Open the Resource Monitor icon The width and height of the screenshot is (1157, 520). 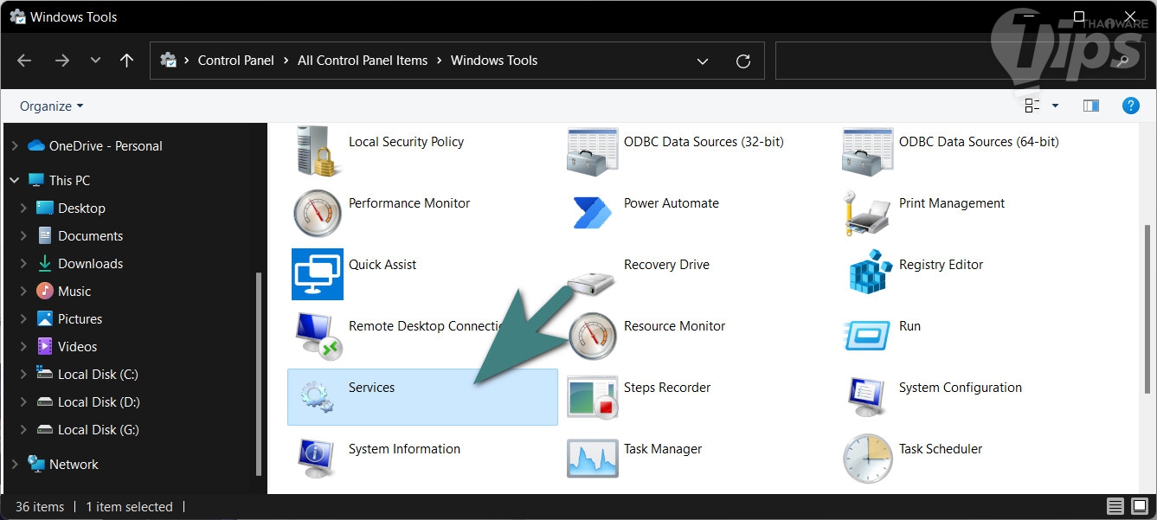(x=593, y=336)
